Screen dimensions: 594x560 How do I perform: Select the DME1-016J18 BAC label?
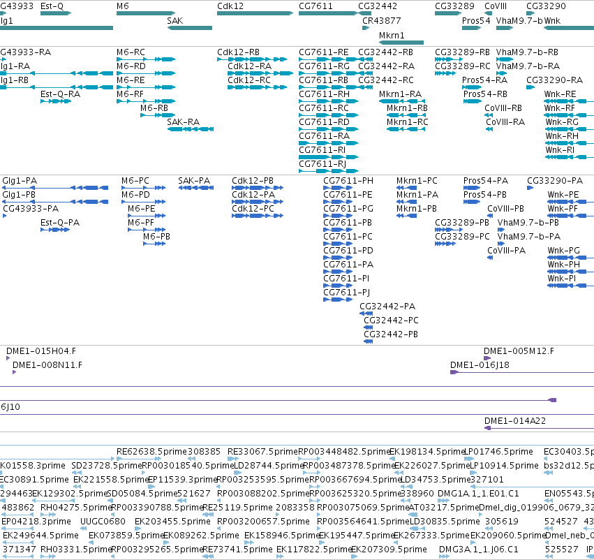pos(480,365)
